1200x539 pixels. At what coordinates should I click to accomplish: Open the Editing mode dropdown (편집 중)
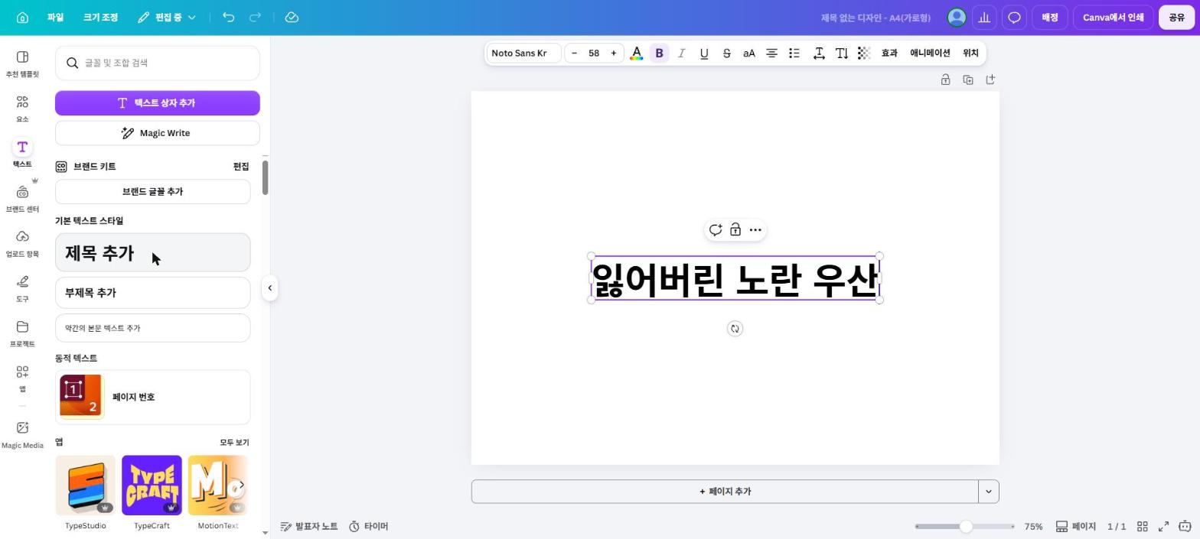pos(167,17)
